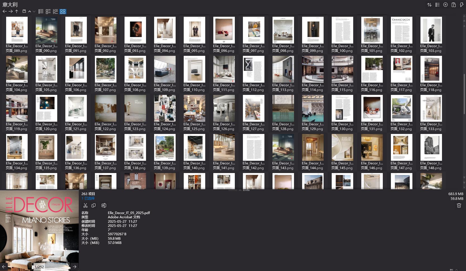This screenshot has width=466, height=271.
Task: Click the create new item plus icon
Action: click(445, 5)
